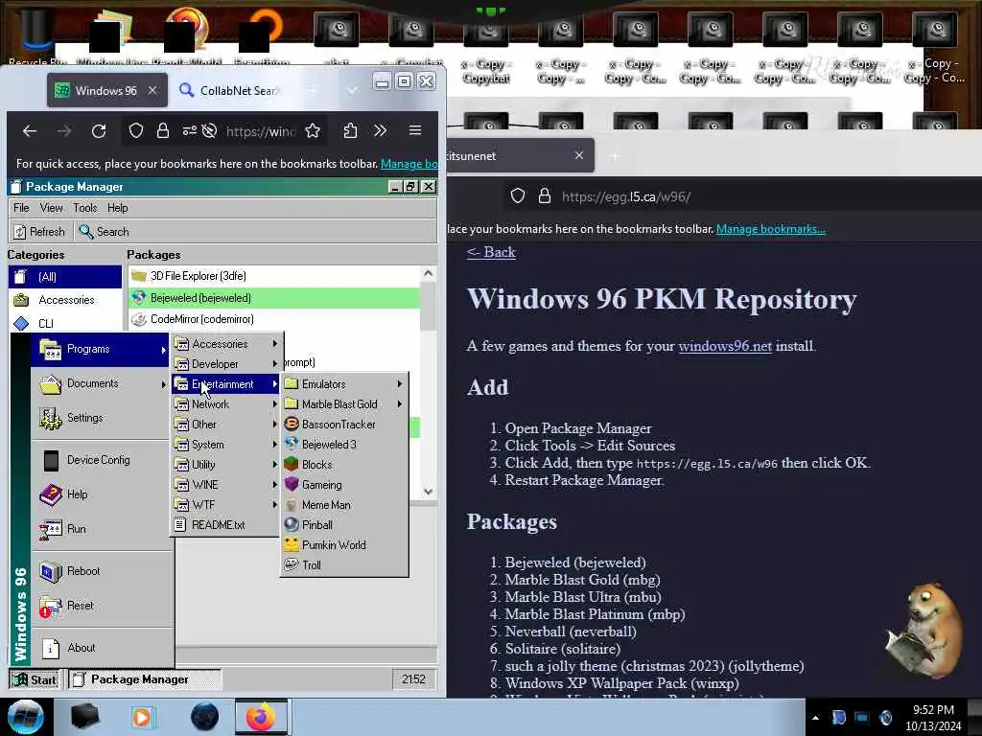
Task: Expand the System programs submenu
Action: (x=225, y=445)
